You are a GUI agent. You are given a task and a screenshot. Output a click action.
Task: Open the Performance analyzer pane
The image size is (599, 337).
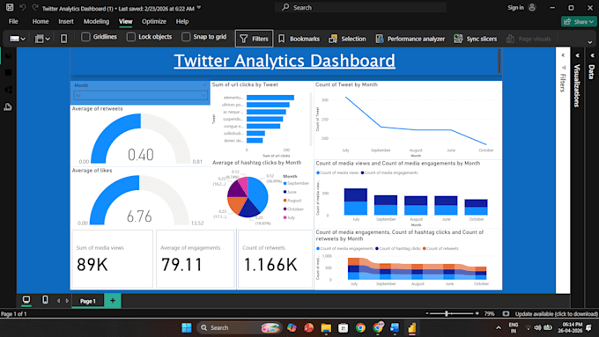(x=410, y=39)
